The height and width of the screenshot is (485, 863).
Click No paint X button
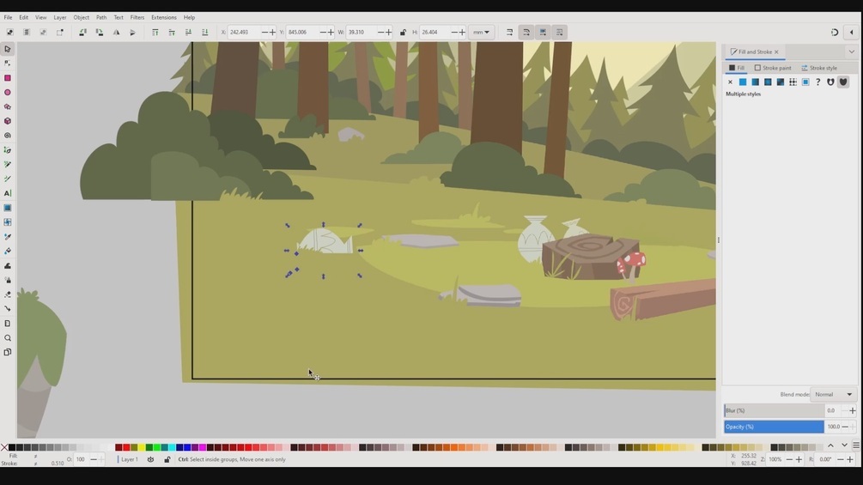(x=731, y=82)
